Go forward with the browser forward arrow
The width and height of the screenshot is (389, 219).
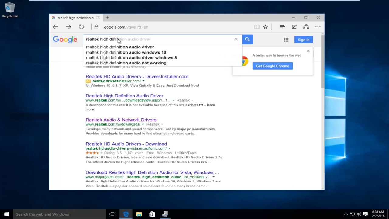pyautogui.click(x=68, y=27)
